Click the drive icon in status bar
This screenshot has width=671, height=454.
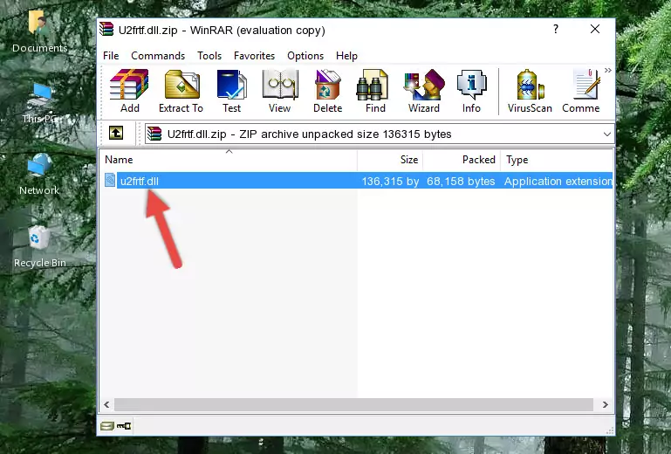coord(107,426)
